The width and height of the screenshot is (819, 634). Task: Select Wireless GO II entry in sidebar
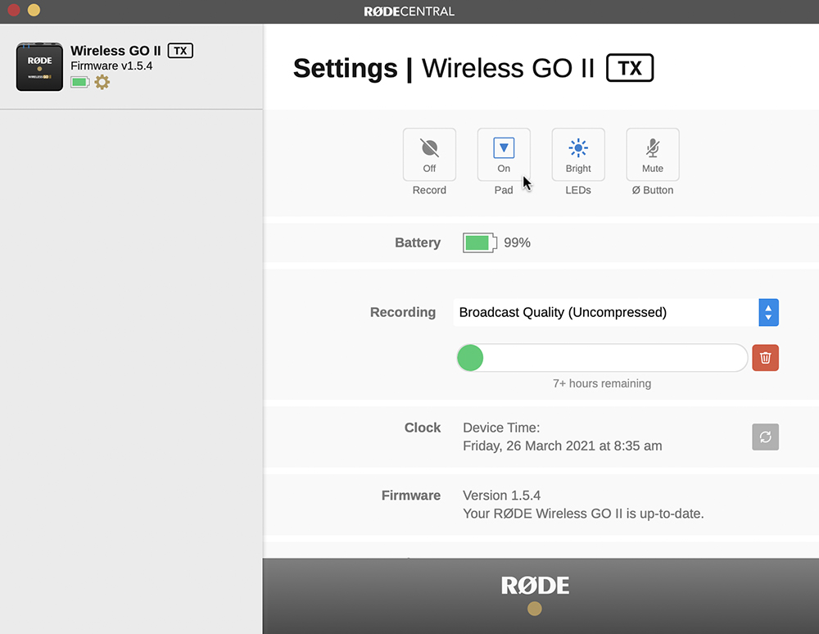[115, 51]
